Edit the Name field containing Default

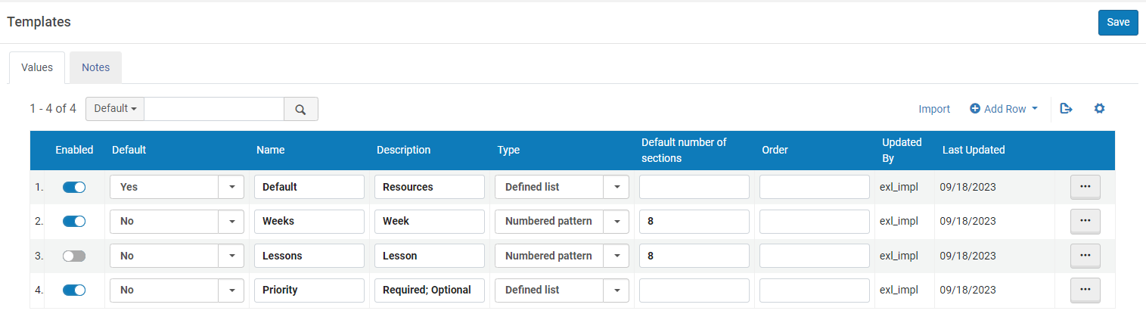click(309, 187)
